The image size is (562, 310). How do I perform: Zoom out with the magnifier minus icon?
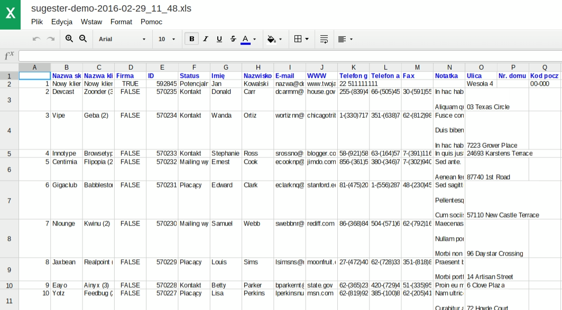click(83, 39)
